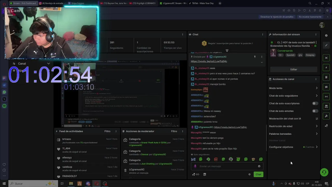The height and width of the screenshot is (187, 332).
Task: Switch to Stripe Express tab
Action: pos(81,3)
